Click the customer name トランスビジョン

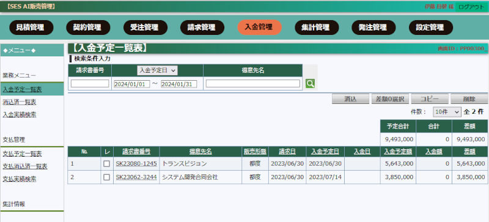[185, 164]
